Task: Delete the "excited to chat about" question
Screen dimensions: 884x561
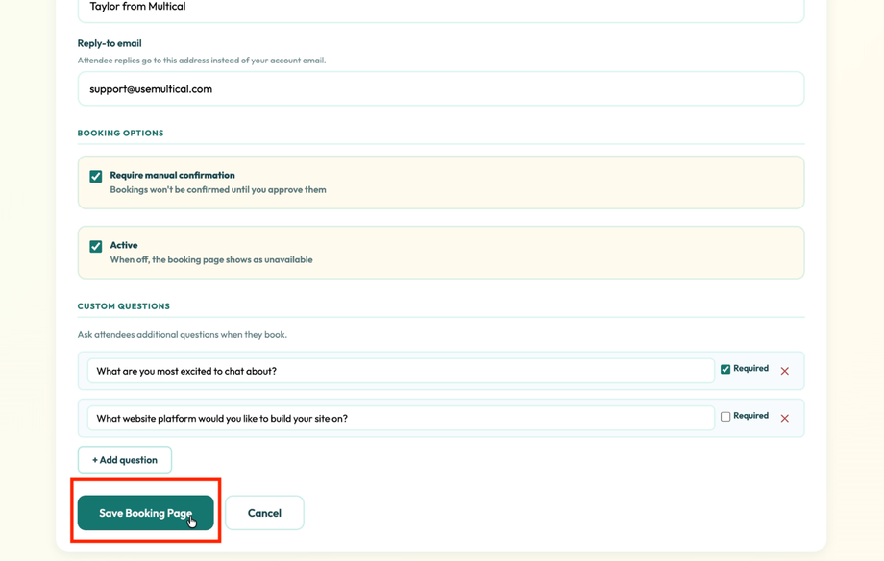Action: [x=784, y=371]
